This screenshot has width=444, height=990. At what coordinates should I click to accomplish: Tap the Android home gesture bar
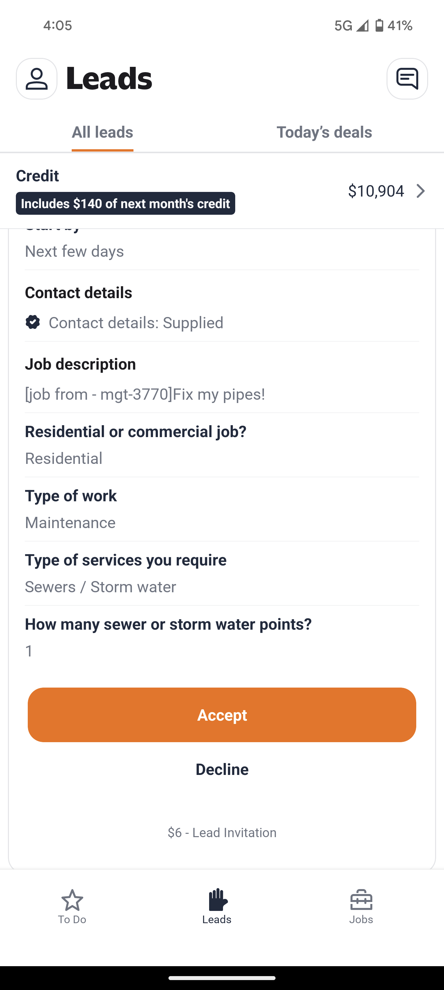point(222,978)
